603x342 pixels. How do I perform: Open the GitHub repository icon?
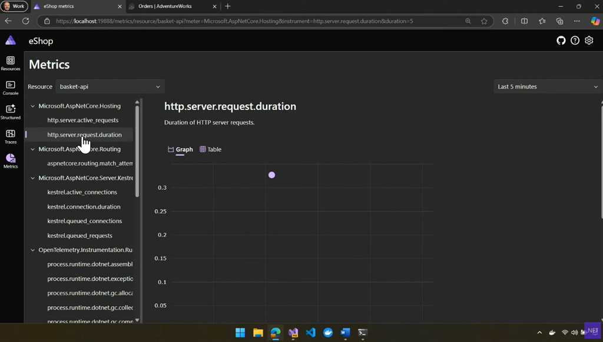click(561, 41)
